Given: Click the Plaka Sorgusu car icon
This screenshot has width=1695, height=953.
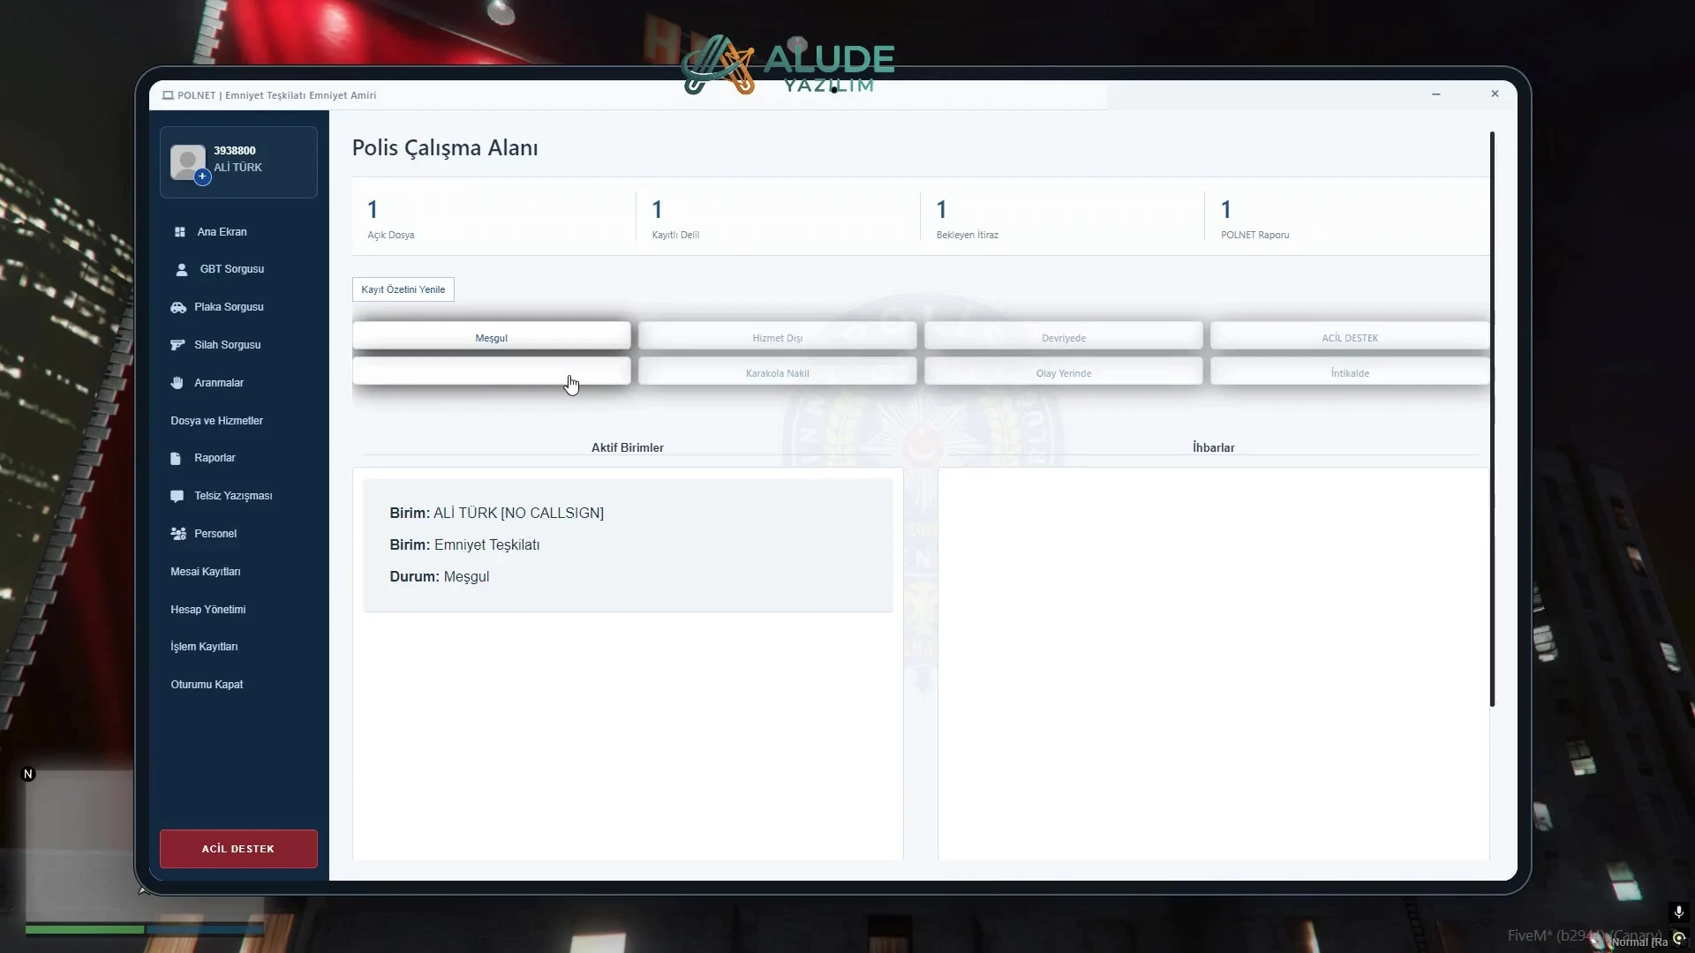Looking at the screenshot, I should click(x=178, y=307).
